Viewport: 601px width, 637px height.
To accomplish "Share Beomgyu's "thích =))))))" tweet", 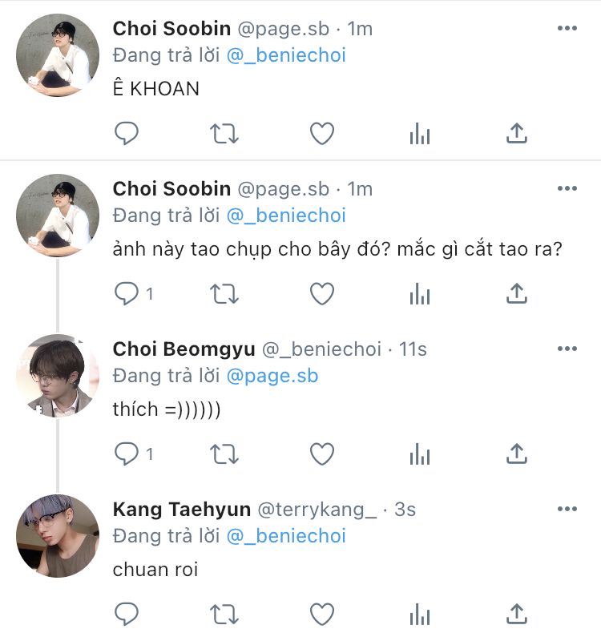I will (x=518, y=454).
